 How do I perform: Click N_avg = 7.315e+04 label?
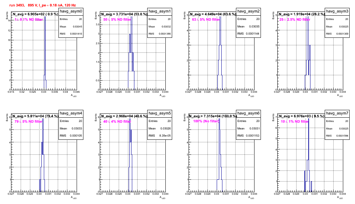coord(213,116)
